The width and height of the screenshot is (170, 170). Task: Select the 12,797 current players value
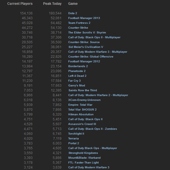click(x=27, y=71)
